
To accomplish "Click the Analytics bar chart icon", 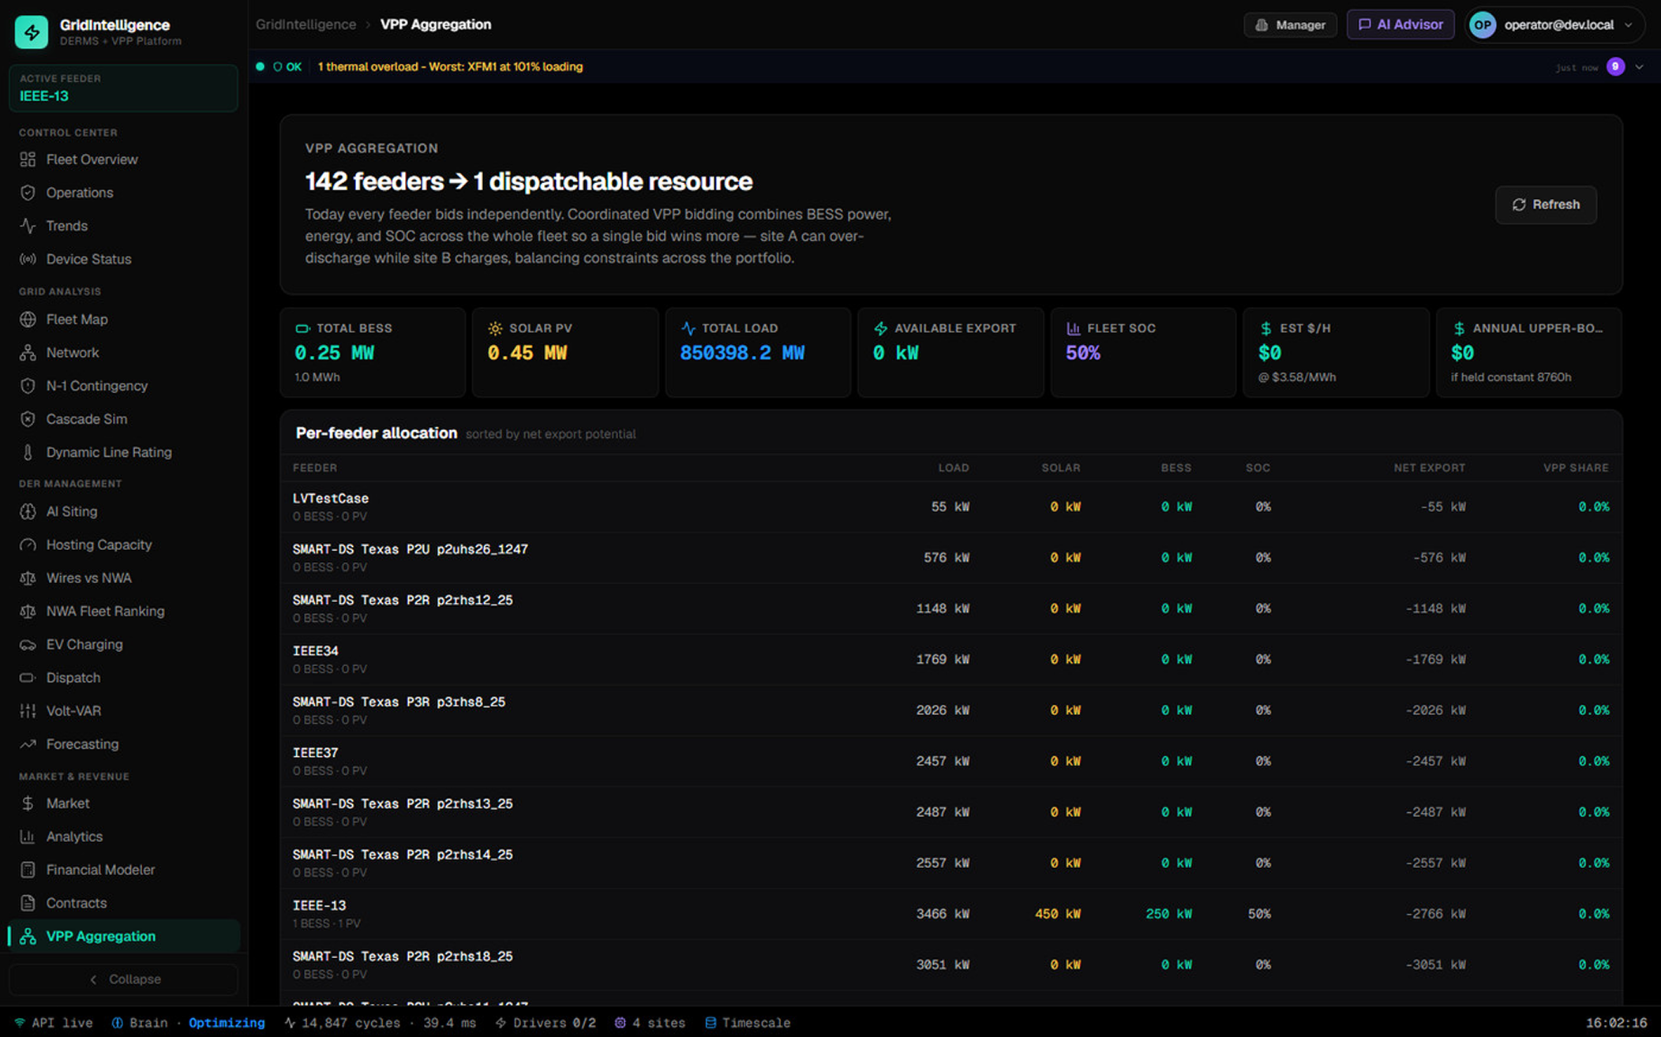I will click(28, 837).
